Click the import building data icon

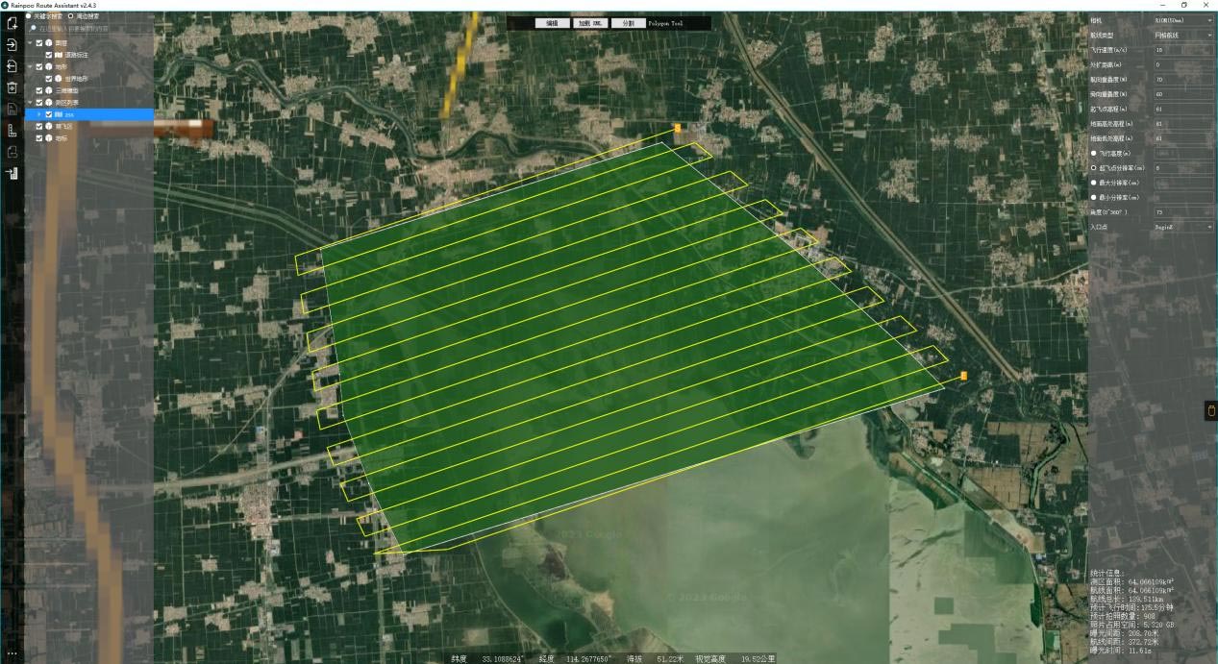12,174
